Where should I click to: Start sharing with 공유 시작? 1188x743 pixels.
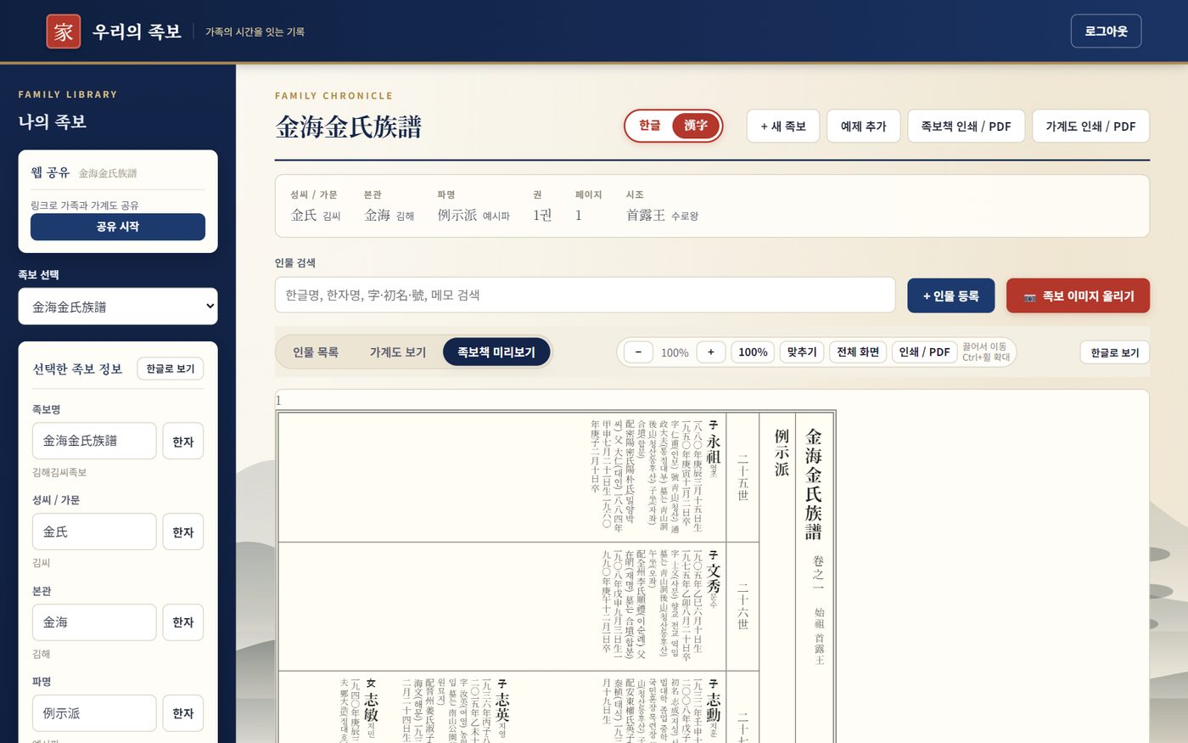click(x=118, y=227)
